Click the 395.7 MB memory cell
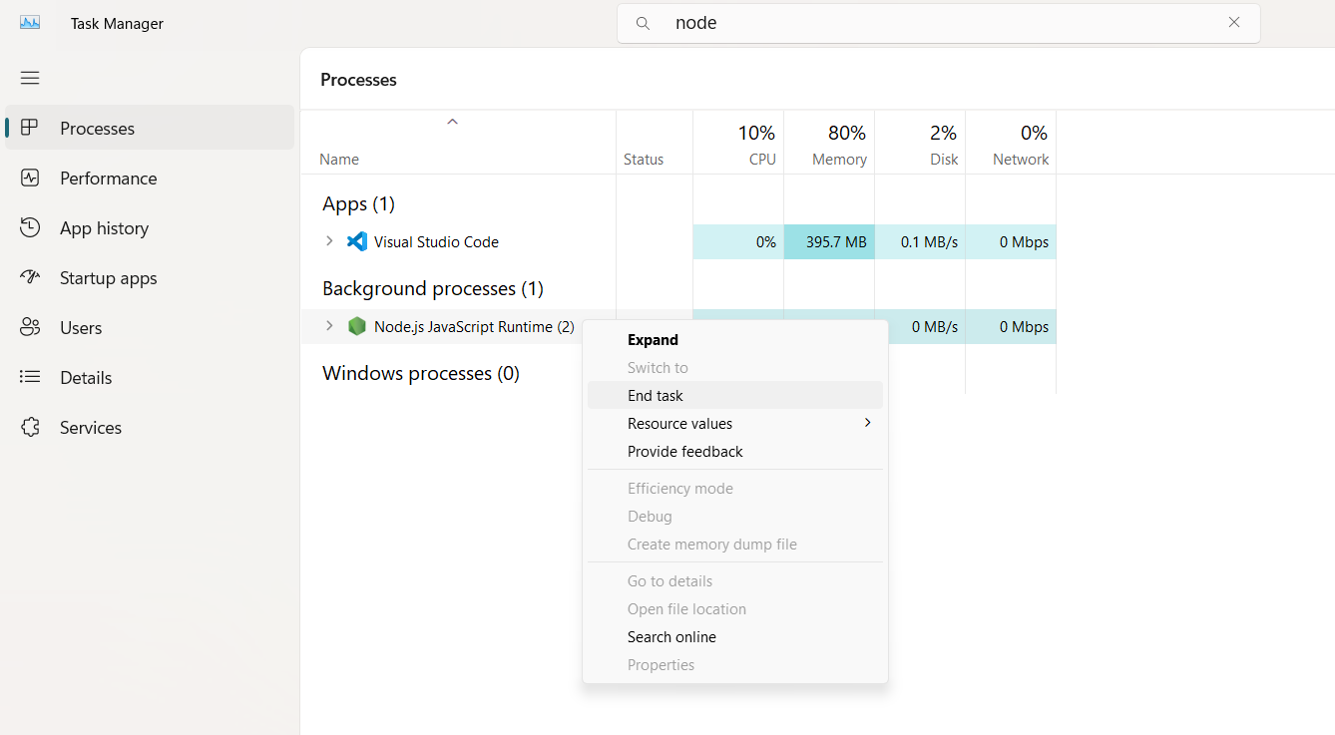Image resolution: width=1335 pixels, height=735 pixels. pyautogui.click(x=829, y=241)
